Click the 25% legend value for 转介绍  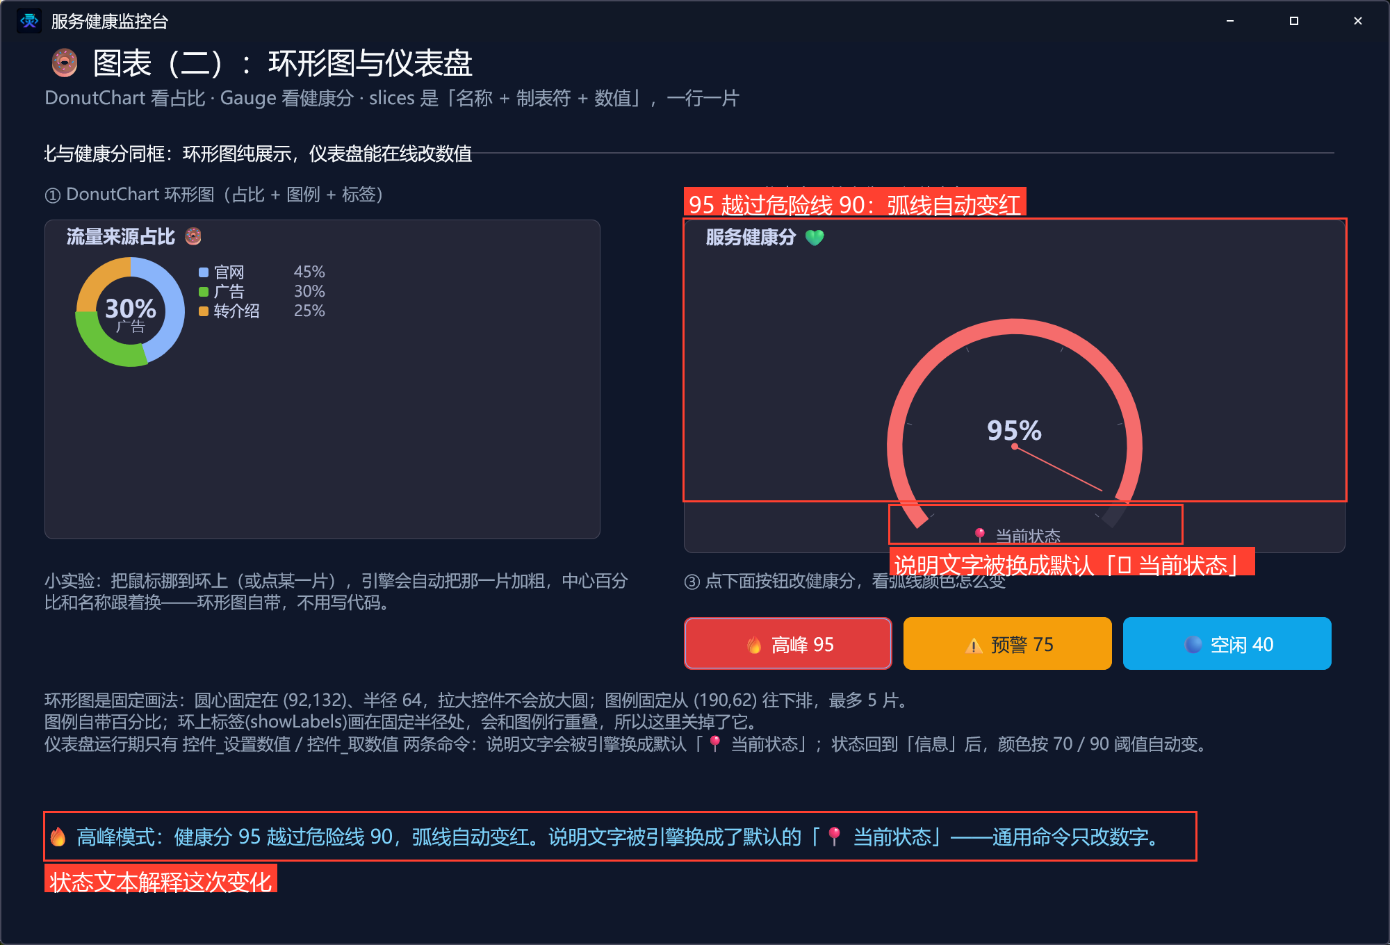309,311
